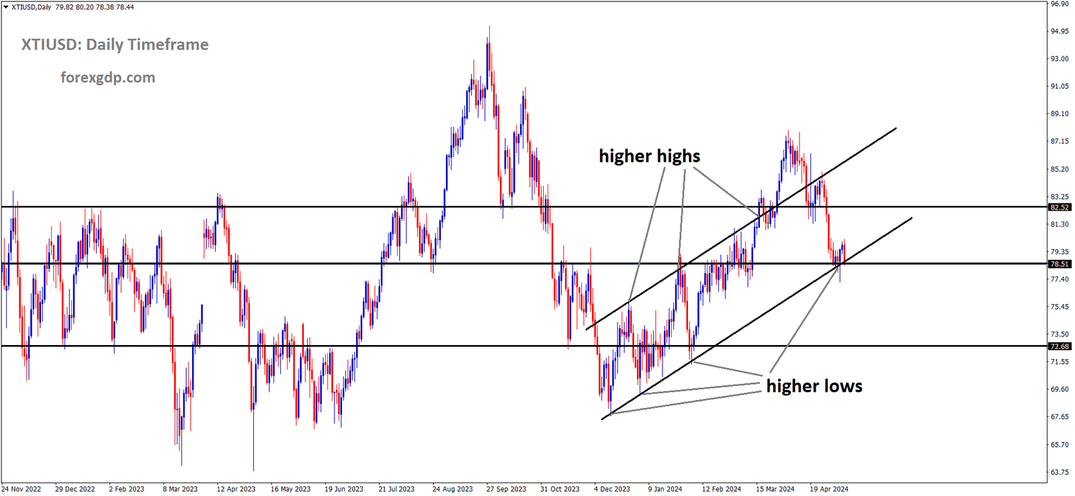1075x496 pixels.
Task: Click the 96.90 price scale value
Action: tap(1060, 4)
